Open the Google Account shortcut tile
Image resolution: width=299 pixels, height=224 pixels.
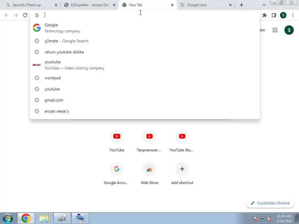click(117, 173)
